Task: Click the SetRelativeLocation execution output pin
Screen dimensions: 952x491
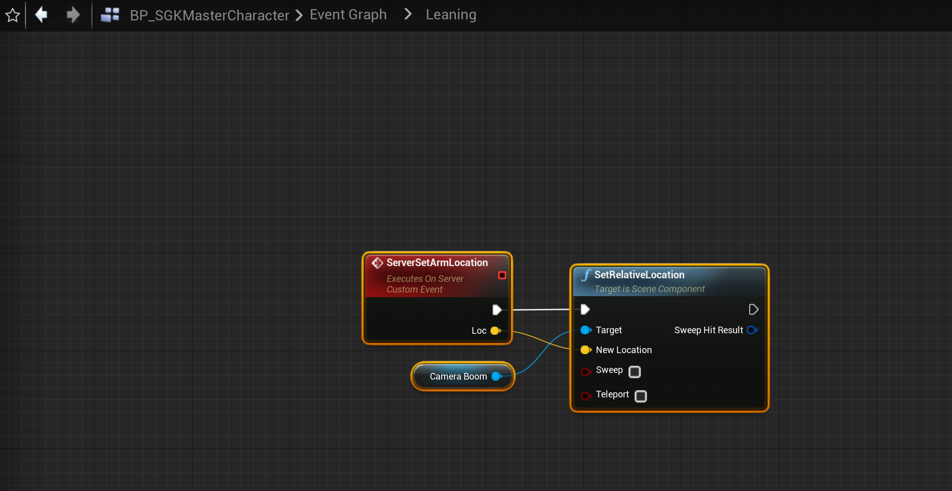Action: pyautogui.click(x=753, y=309)
